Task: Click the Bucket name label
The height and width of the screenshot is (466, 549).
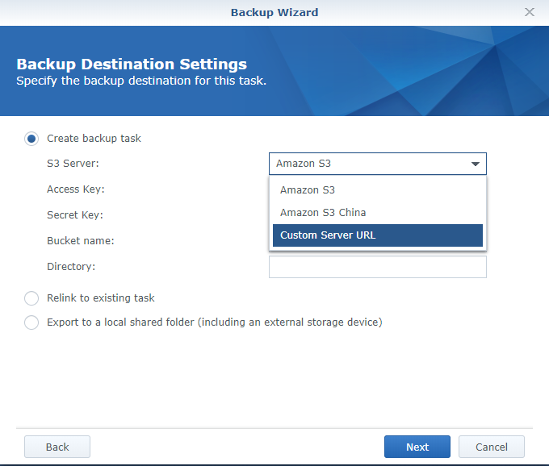Action: coord(81,241)
